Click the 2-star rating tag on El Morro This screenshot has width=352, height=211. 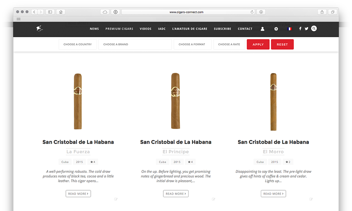288,162
